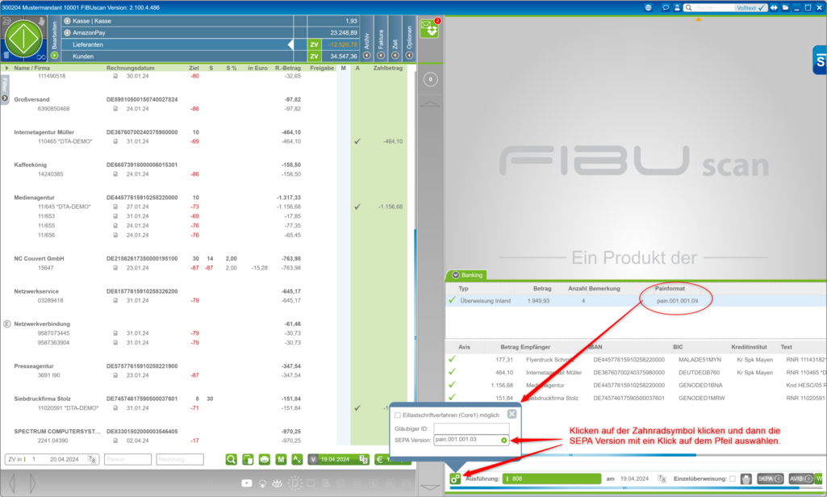Click the green M button icon
Viewport: 827px width, 497px height.
tap(282, 459)
